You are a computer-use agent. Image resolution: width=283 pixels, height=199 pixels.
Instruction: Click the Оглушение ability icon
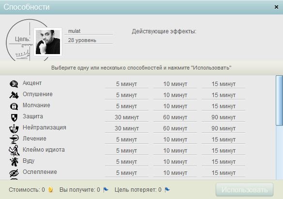pyautogui.click(x=14, y=95)
